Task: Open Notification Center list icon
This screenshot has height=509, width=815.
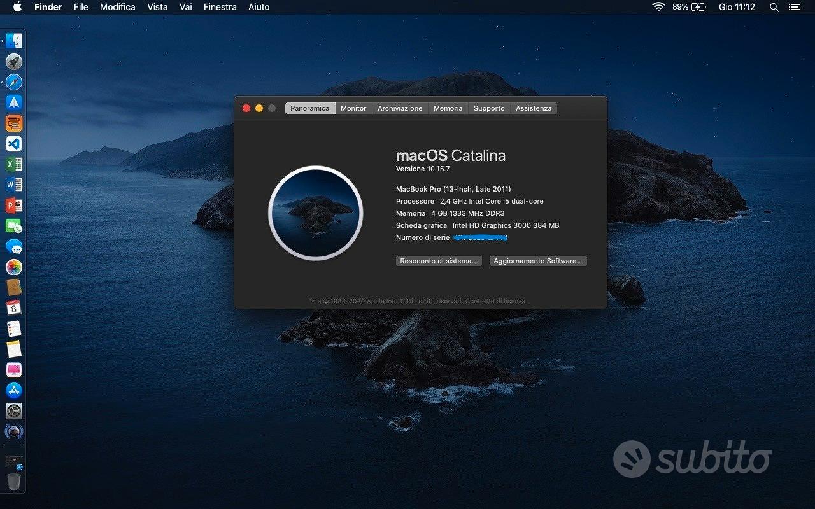Action: 794,7
